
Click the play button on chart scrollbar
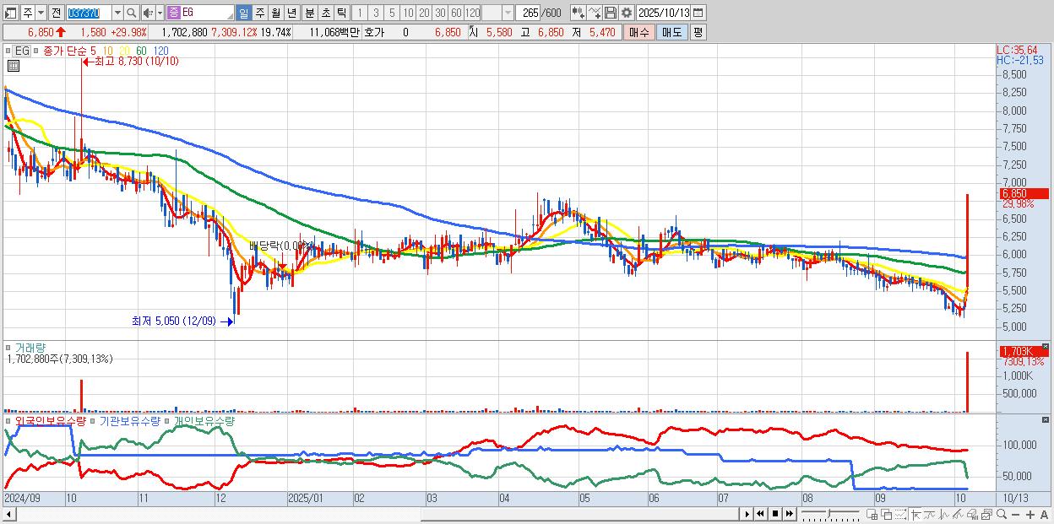(x=747, y=513)
